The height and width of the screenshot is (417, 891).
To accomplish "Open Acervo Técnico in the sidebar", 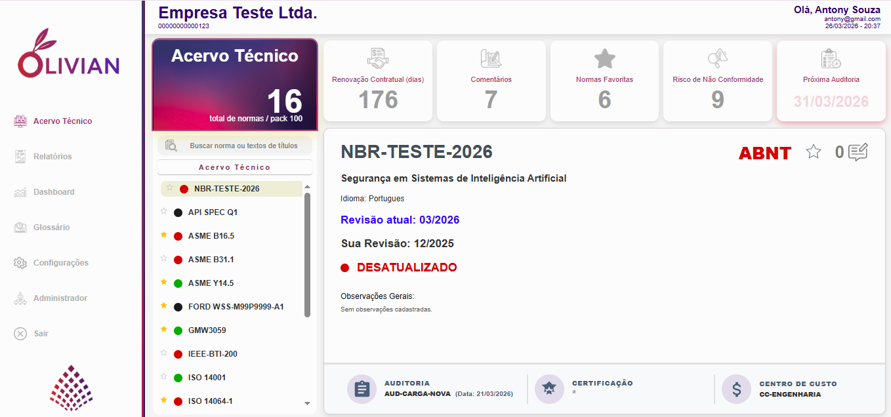I will pos(53,121).
